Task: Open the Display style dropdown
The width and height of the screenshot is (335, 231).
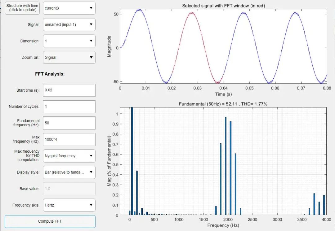Action: [x=69, y=172]
